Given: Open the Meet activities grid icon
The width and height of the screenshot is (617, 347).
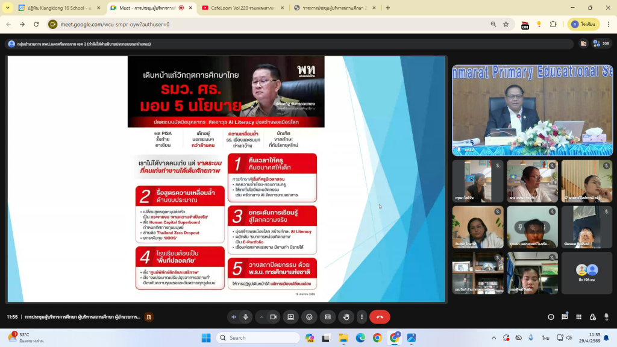Looking at the screenshot, I should (578, 317).
